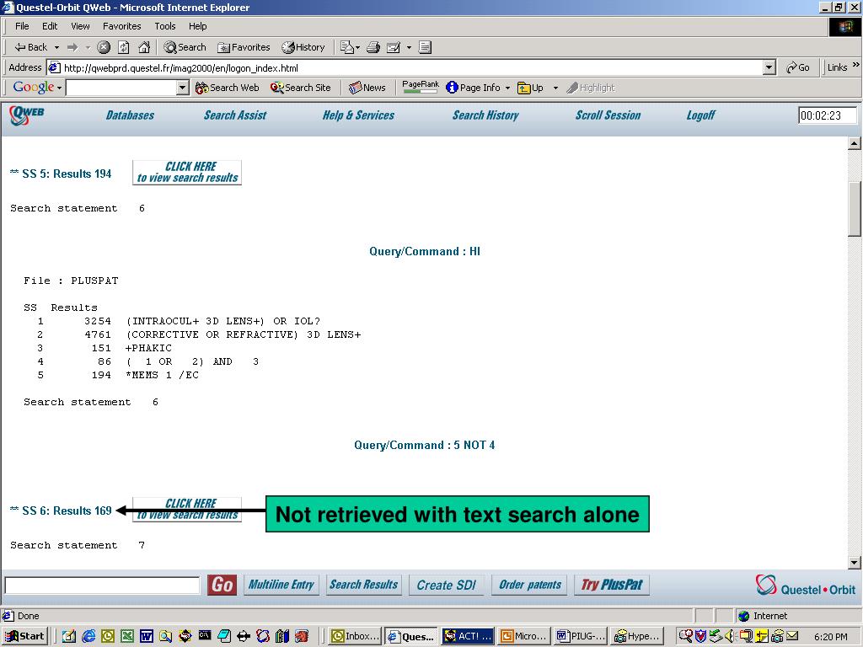Go to browser Home icon
This screenshot has width=863, height=647.
[143, 47]
